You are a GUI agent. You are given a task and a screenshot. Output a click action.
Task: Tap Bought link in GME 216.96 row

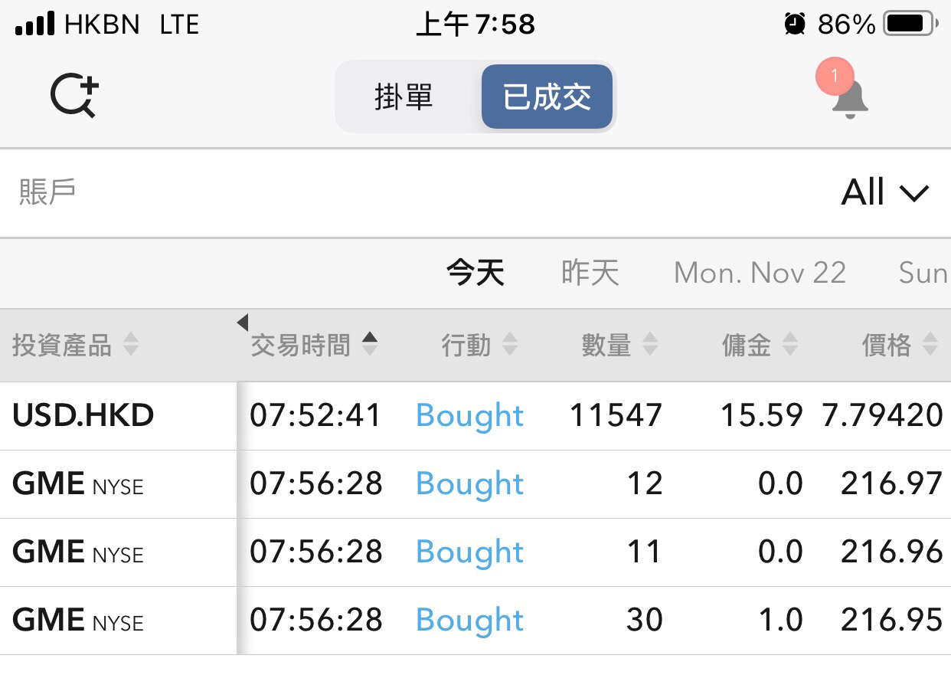[x=469, y=552]
